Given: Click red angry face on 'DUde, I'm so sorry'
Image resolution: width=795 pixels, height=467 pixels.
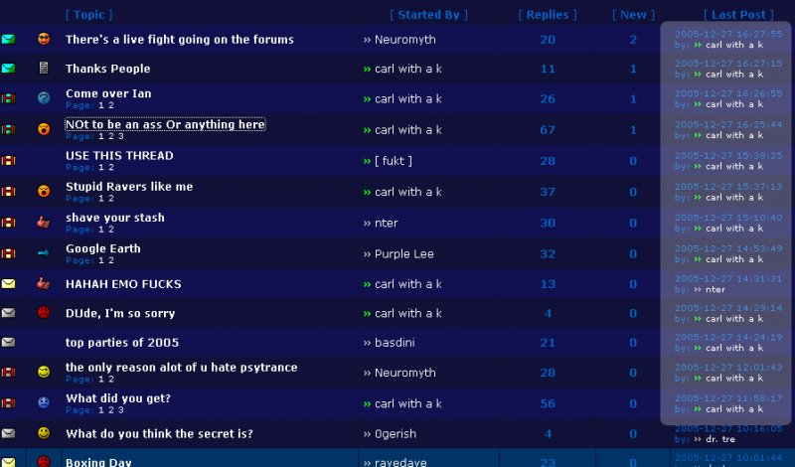Looking at the screenshot, I should coord(44,312).
